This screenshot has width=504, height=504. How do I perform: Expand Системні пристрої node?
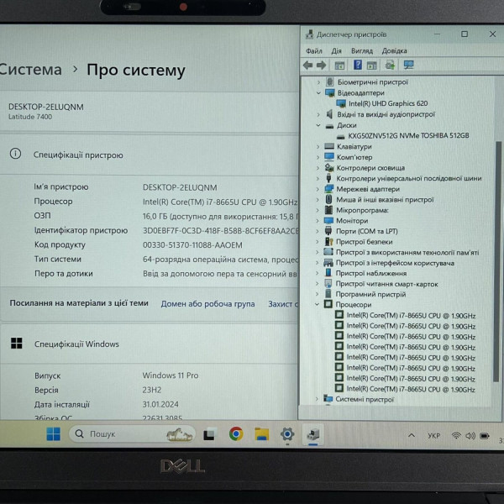click(317, 399)
